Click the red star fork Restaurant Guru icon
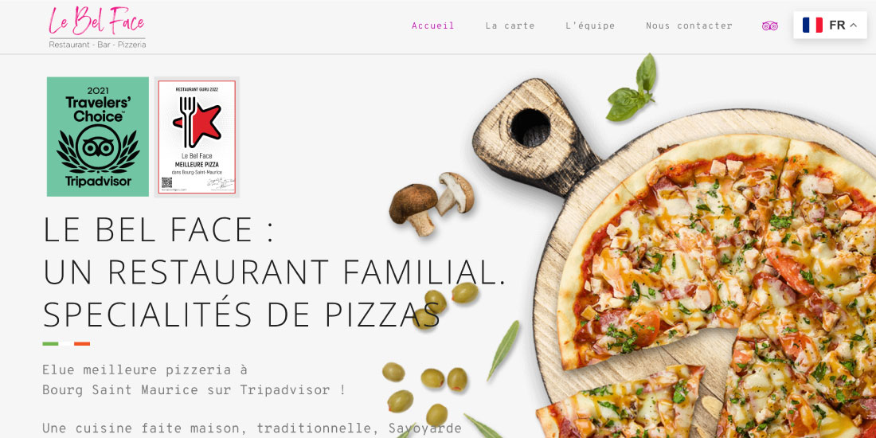The width and height of the screenshot is (876, 438). 196,122
